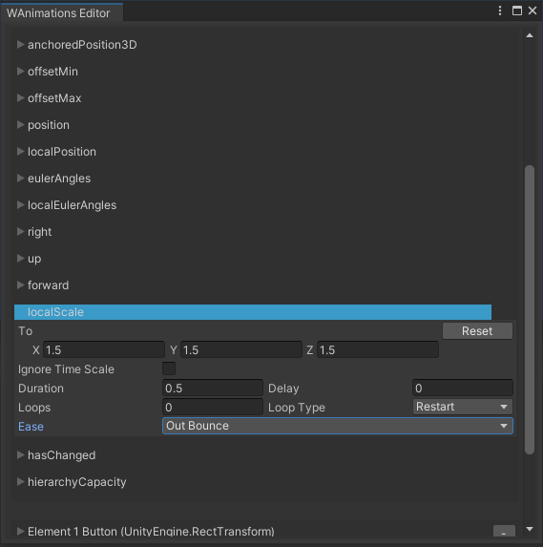Collapse the localScale header
The width and height of the screenshot is (543, 547).
(x=253, y=312)
